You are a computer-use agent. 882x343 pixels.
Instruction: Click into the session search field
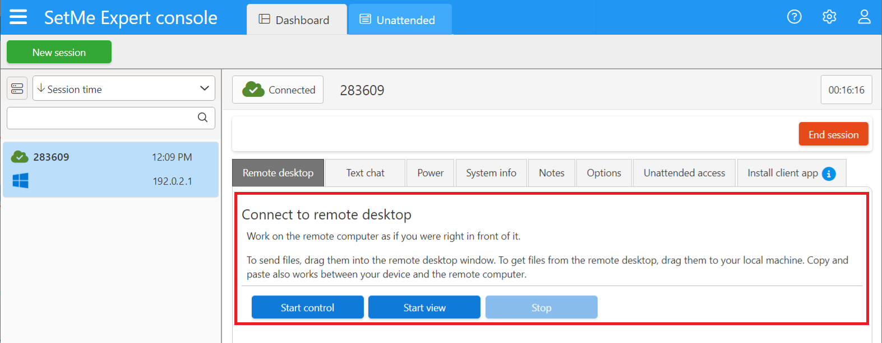[x=101, y=118]
